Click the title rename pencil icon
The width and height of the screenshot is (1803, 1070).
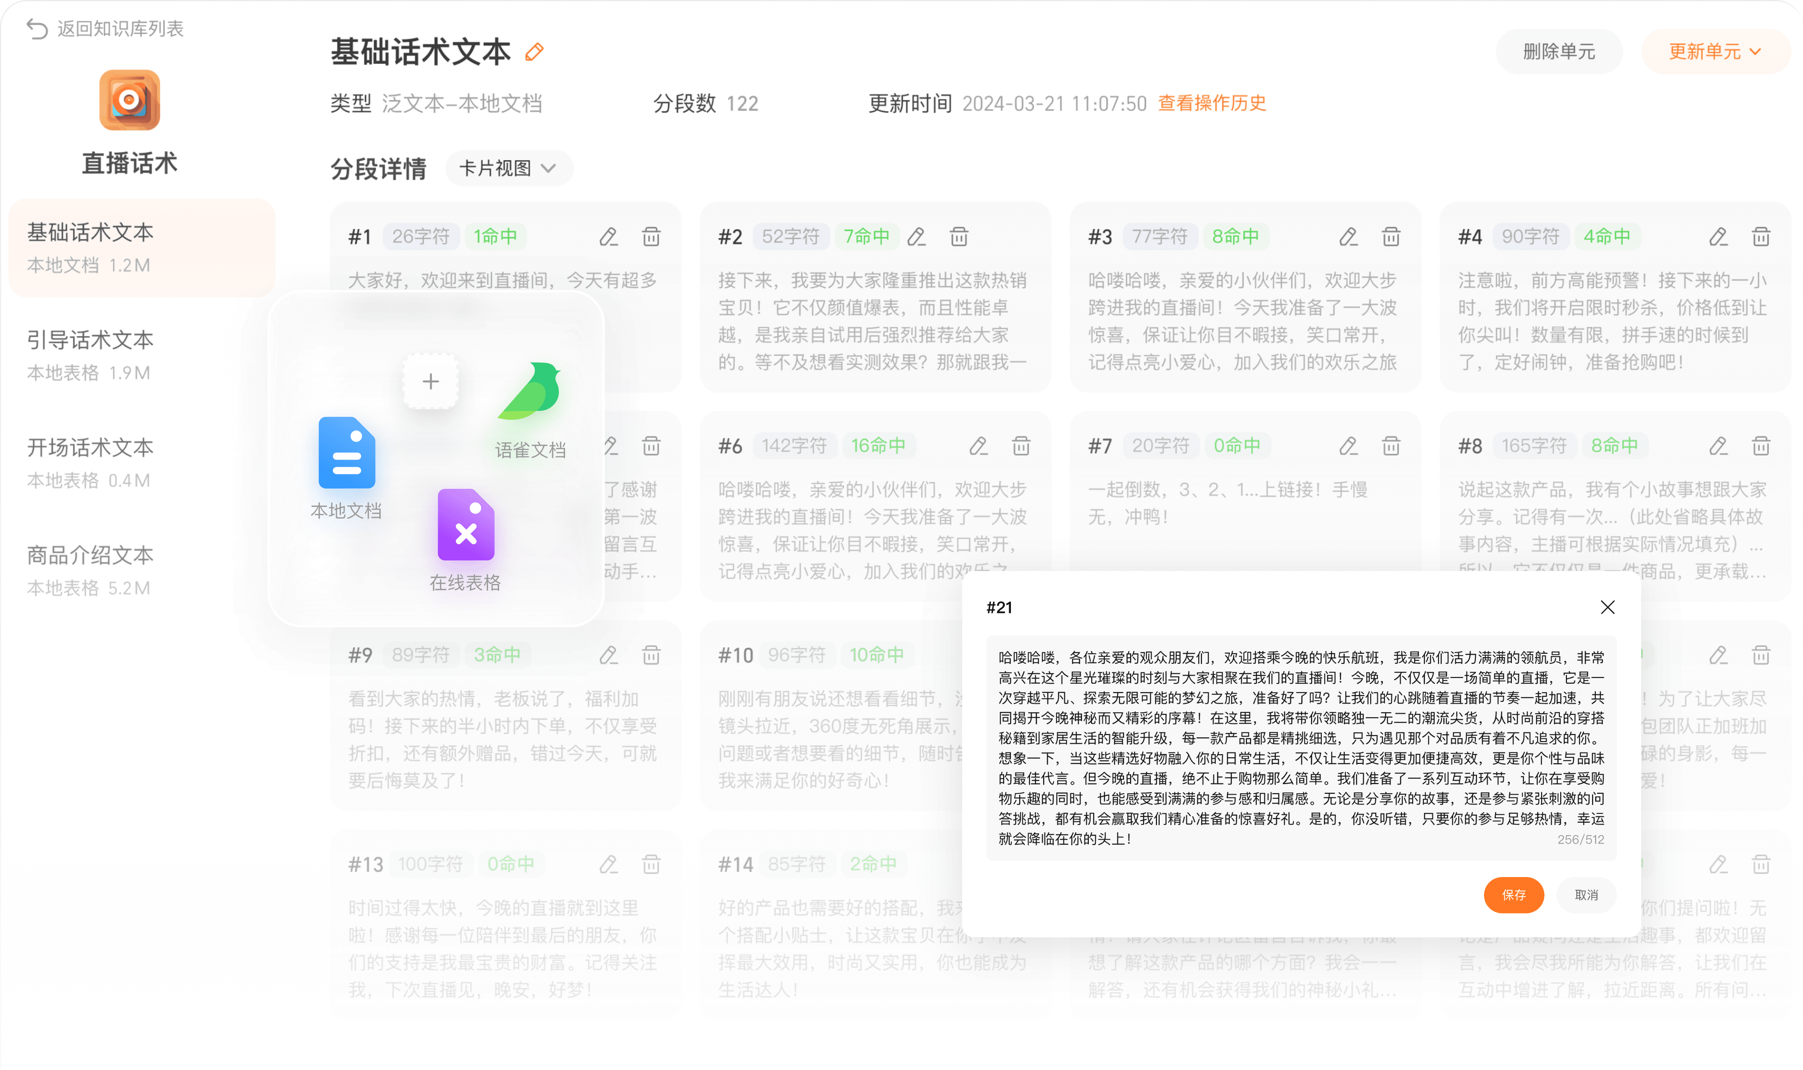[534, 52]
